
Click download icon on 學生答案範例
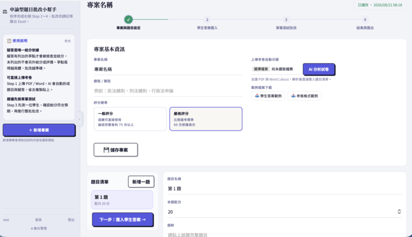coord(257,96)
